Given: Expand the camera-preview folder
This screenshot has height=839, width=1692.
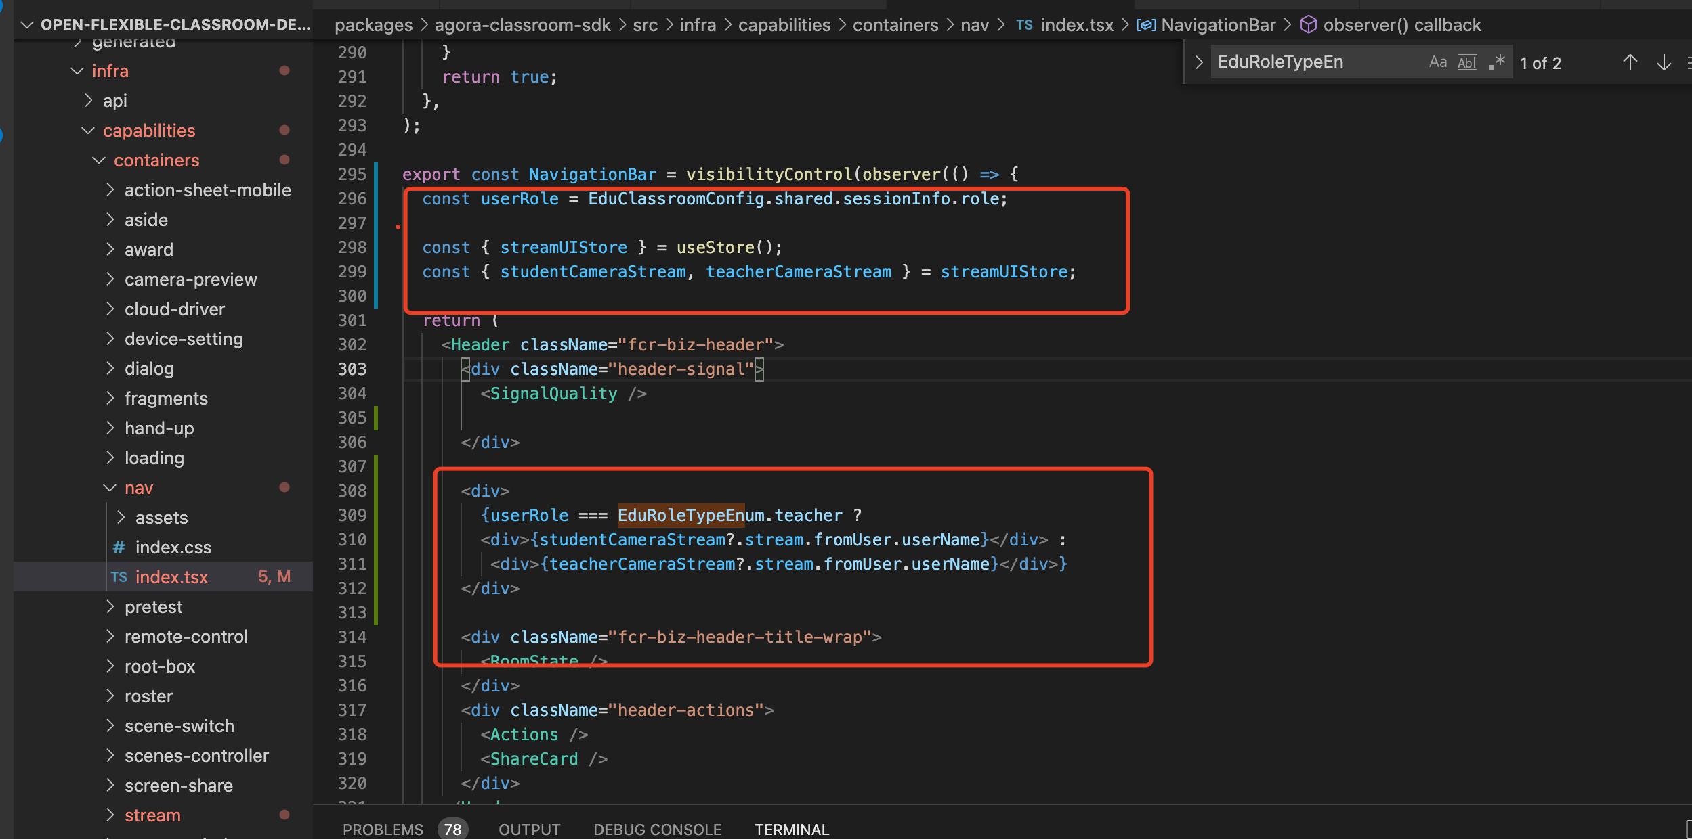Looking at the screenshot, I should pyautogui.click(x=110, y=279).
